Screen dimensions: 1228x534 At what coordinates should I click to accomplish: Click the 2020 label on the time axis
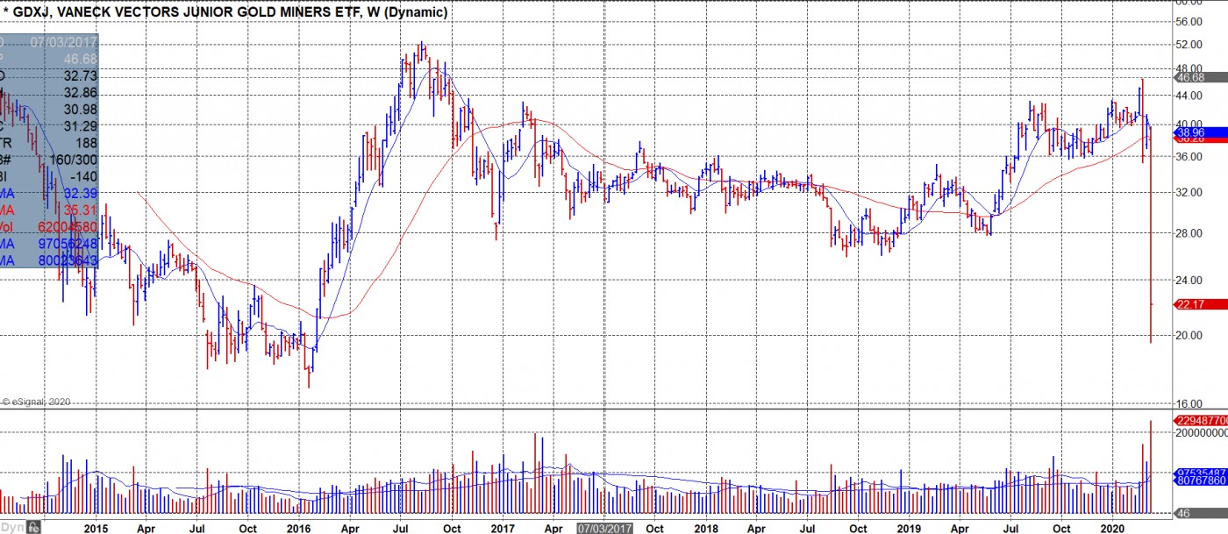[x=1112, y=529]
